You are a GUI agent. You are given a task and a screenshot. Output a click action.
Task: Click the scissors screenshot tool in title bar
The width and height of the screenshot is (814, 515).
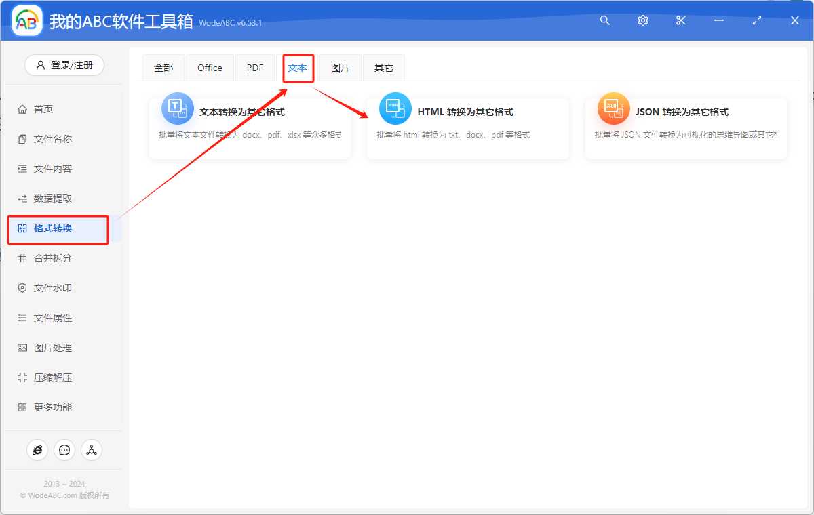pos(680,20)
